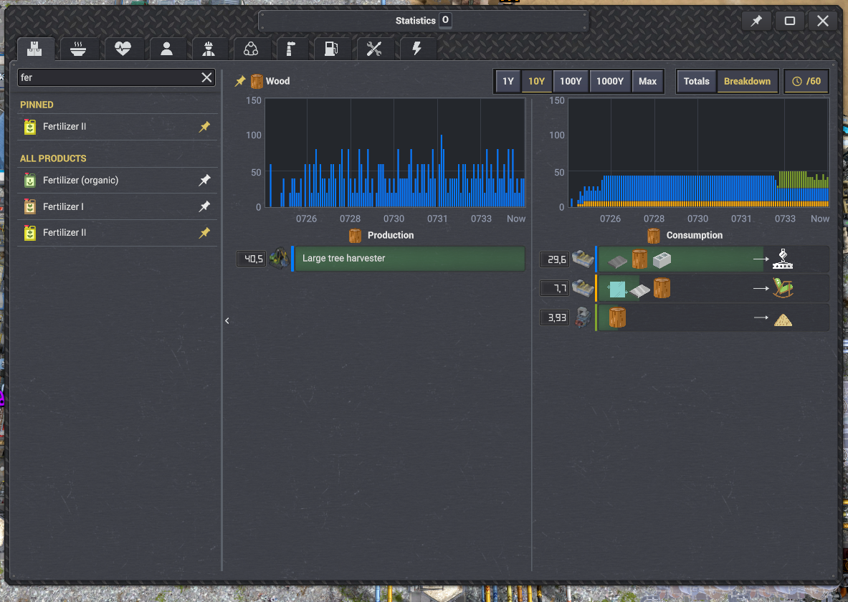Clear the search field with the X

pyautogui.click(x=206, y=77)
